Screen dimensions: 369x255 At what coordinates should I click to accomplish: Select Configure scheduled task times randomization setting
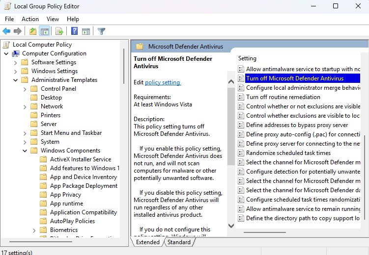[303, 200]
